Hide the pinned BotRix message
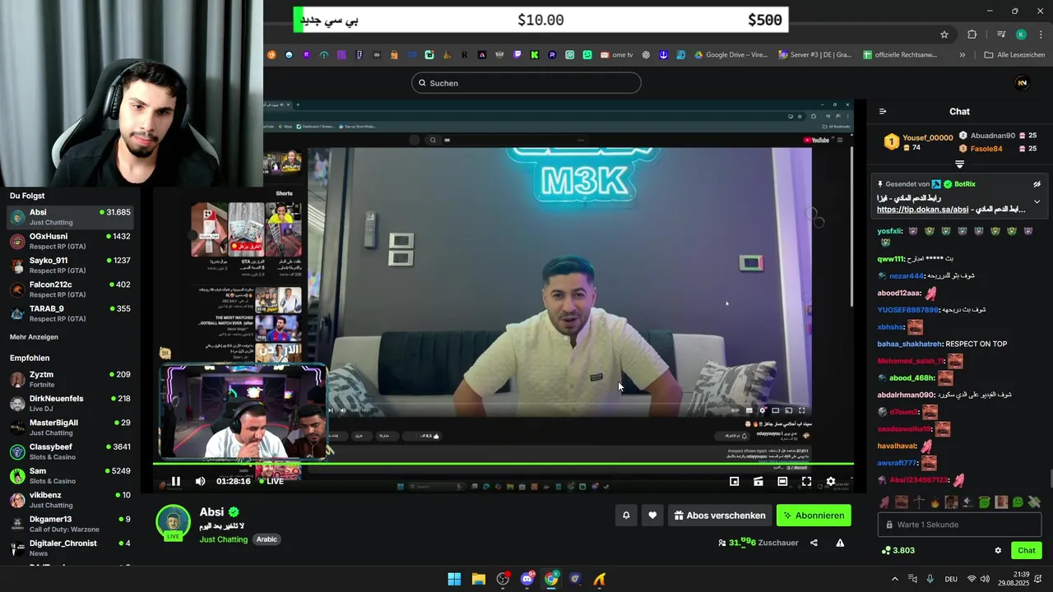The image size is (1053, 592). [1037, 184]
